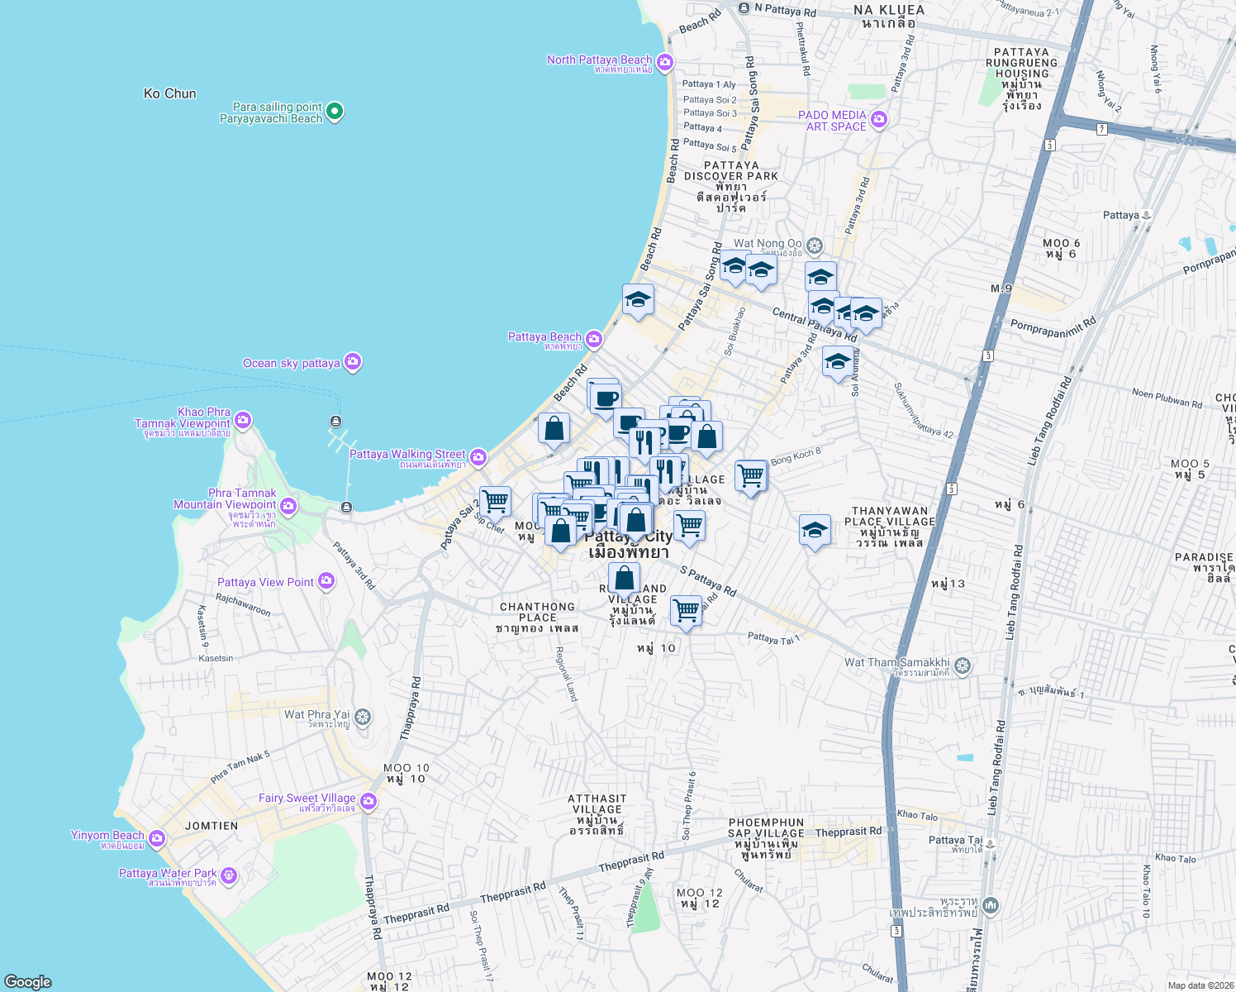Image resolution: width=1236 pixels, height=992 pixels.
Task: Click the route 7 highway shield
Action: [x=1102, y=129]
